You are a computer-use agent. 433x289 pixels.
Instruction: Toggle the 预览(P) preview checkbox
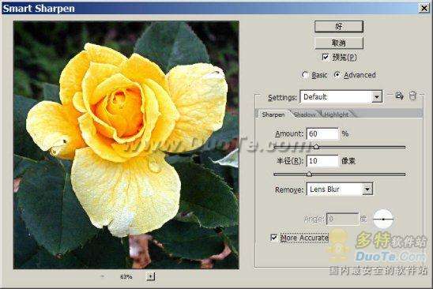[325, 57]
